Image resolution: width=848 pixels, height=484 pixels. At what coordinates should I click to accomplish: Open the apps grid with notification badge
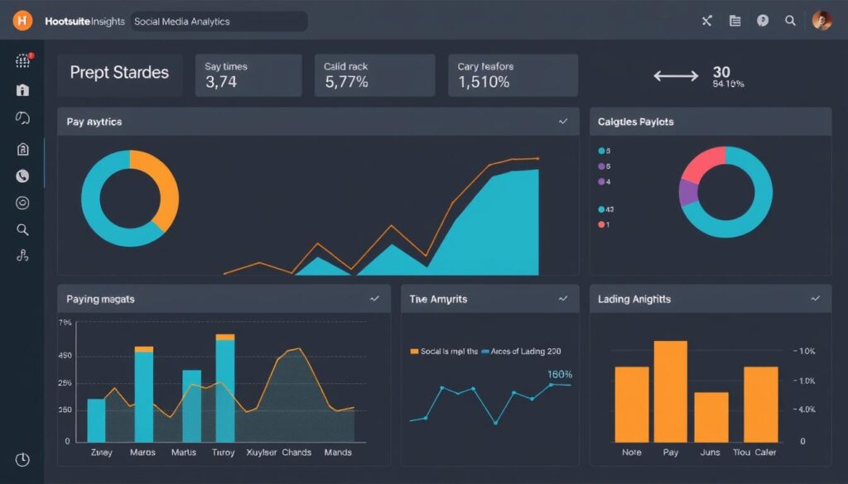pos(23,61)
